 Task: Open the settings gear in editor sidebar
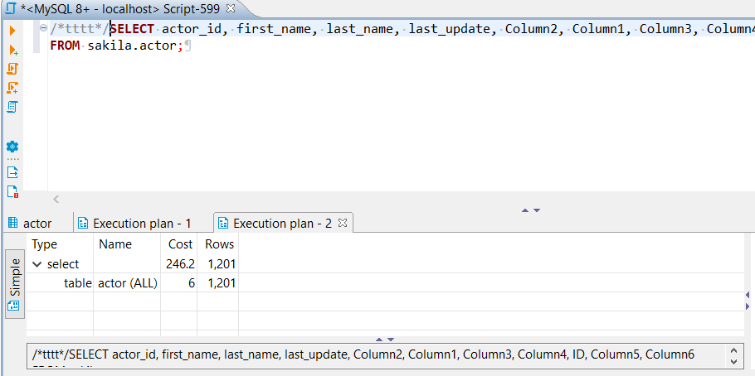tap(12, 147)
